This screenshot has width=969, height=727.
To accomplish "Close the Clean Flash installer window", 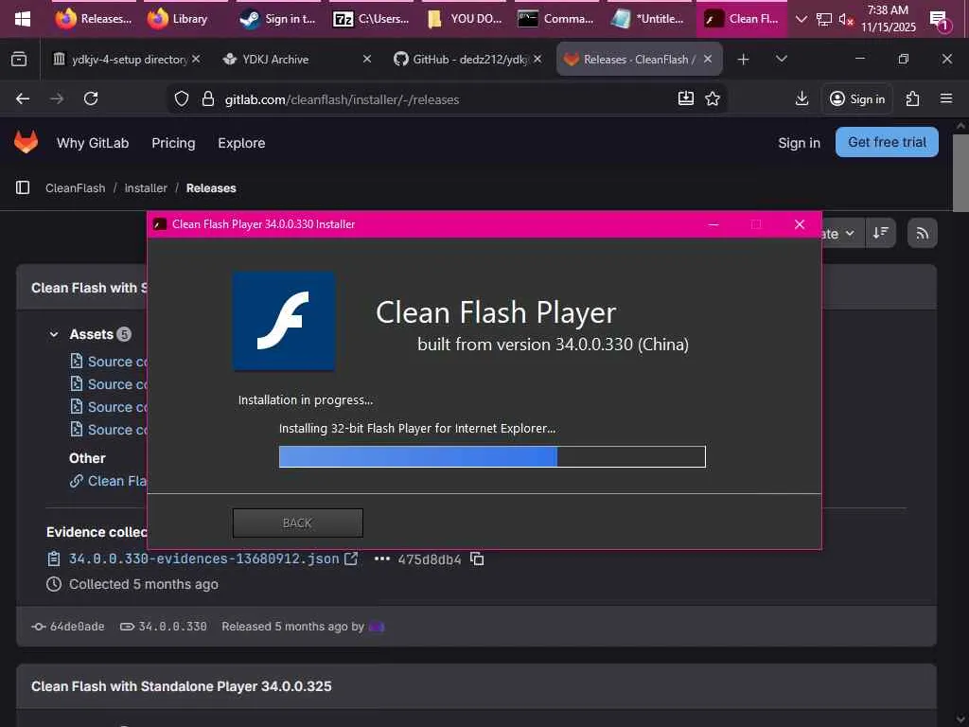I will coord(799,224).
